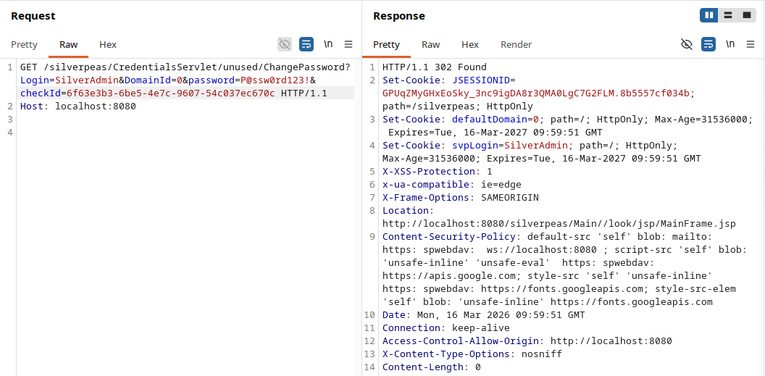Image resolution: width=765 pixels, height=376 pixels.
Task: Click the Date header line
Action: (483, 315)
